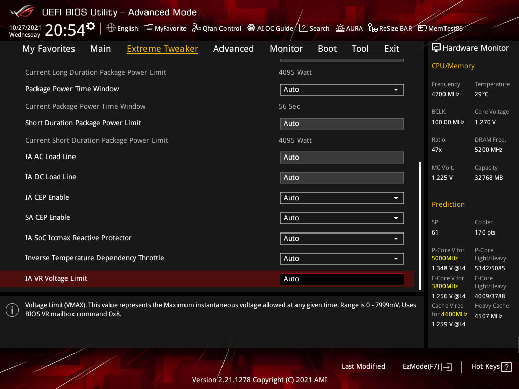
Task: Toggle ReSize BAR icon
Action: pos(373,28)
